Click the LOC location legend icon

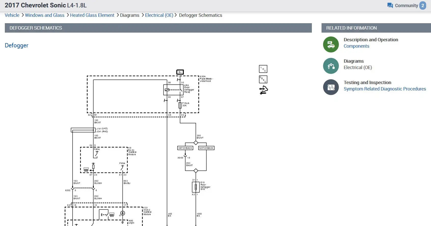point(263,69)
